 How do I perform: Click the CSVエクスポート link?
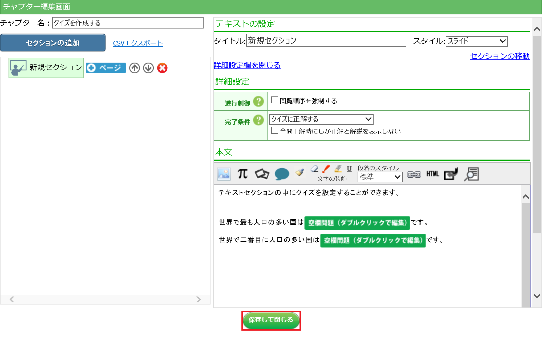(138, 43)
